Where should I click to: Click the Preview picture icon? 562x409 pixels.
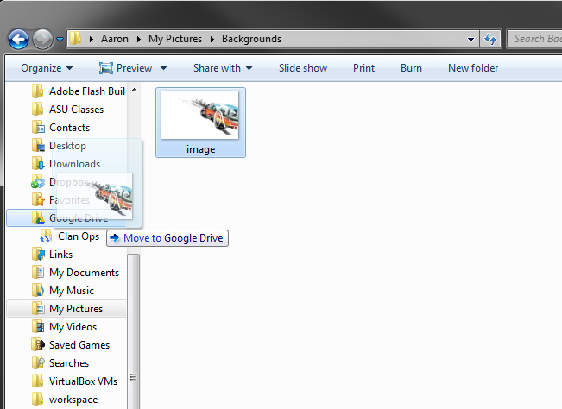(105, 68)
